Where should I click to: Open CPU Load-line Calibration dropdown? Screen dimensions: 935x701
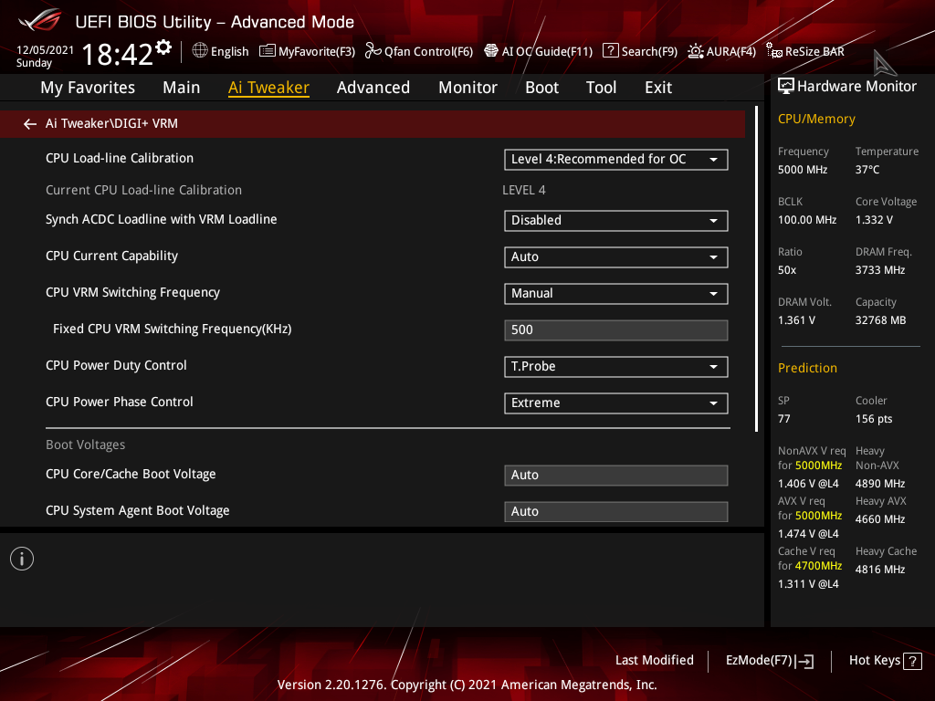(x=616, y=160)
